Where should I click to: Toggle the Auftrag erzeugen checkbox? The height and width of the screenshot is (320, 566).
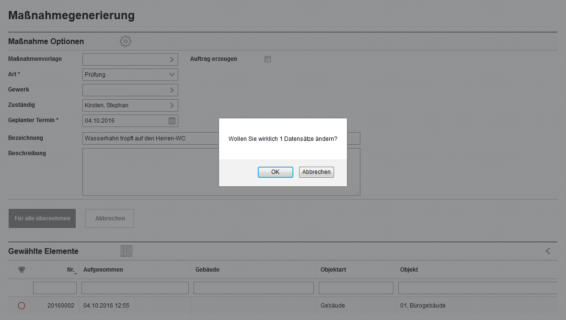(x=268, y=59)
